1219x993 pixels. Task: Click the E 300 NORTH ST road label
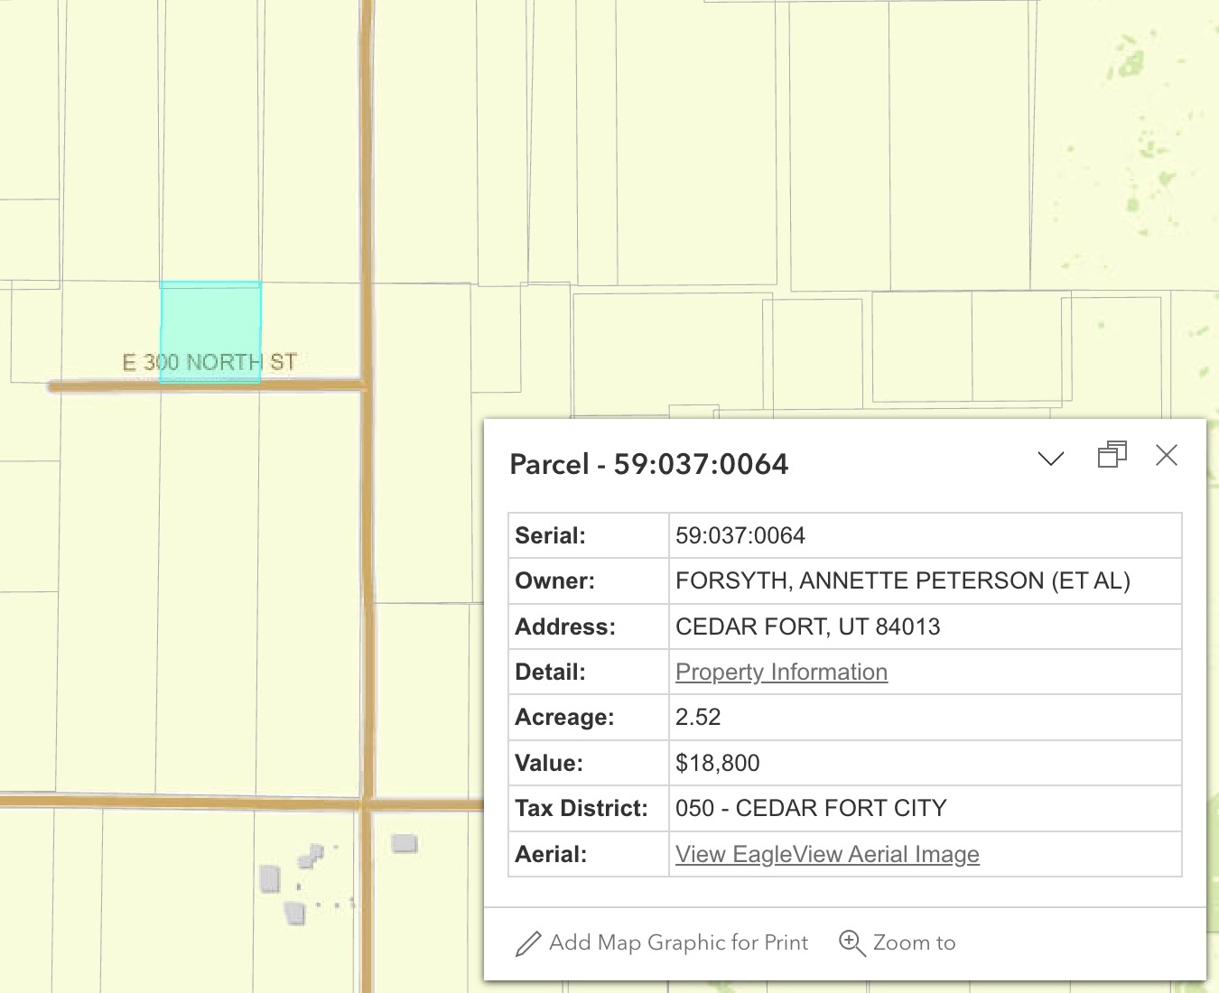click(209, 362)
